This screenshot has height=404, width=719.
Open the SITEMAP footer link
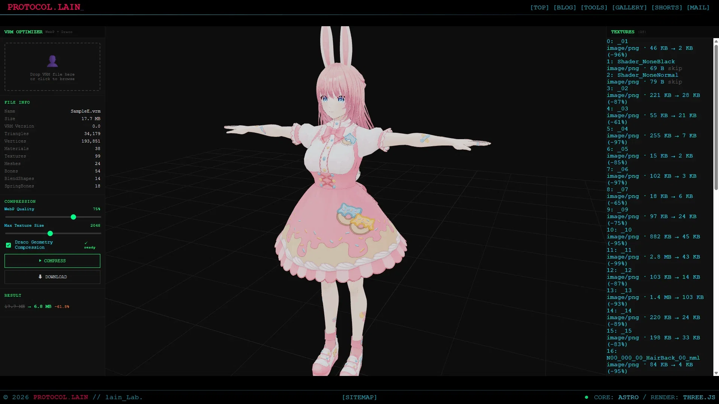pyautogui.click(x=359, y=397)
